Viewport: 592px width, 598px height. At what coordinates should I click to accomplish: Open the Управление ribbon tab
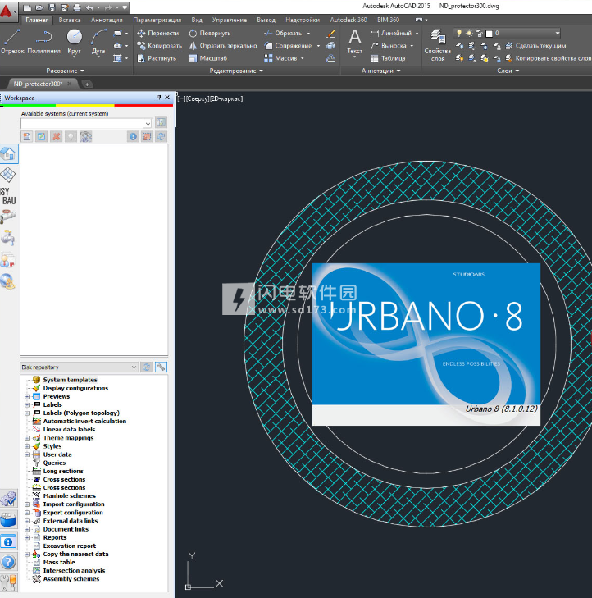point(230,20)
